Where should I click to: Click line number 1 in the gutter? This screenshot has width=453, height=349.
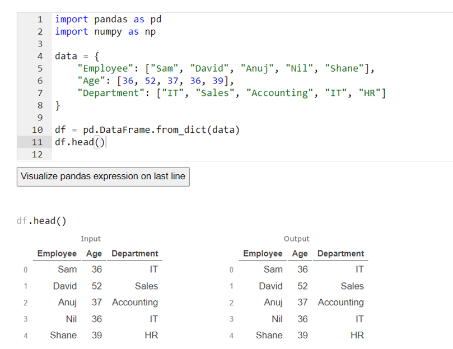pos(40,19)
